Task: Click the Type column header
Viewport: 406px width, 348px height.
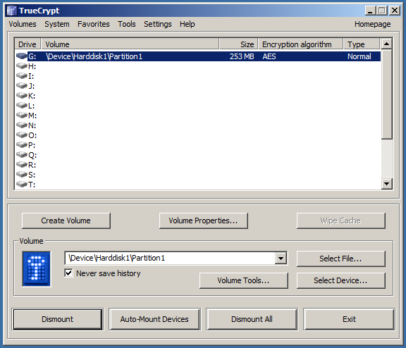Action: tap(362, 44)
